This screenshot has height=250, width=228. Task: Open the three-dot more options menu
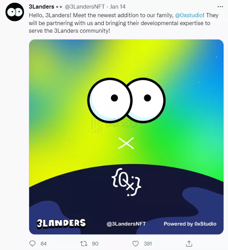pos(220,7)
